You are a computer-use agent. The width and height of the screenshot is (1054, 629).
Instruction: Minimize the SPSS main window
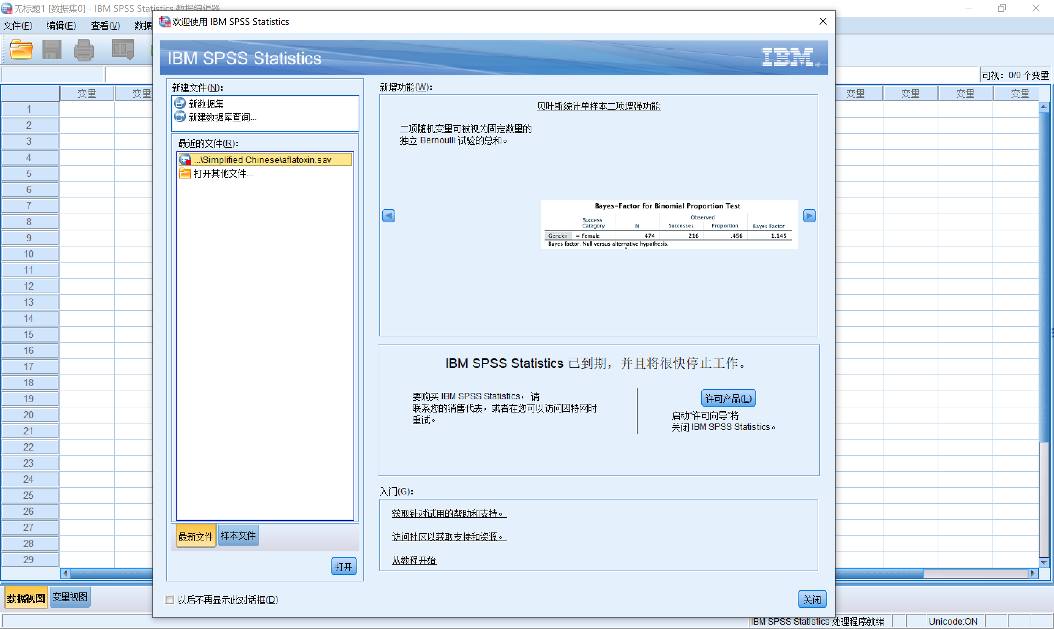(x=968, y=8)
